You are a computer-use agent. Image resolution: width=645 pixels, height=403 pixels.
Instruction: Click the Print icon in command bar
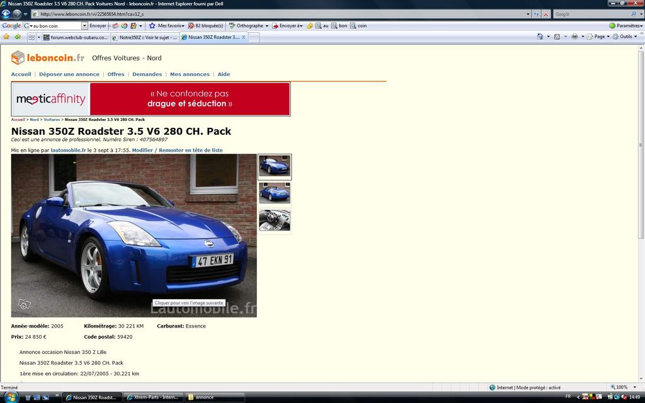tap(574, 37)
